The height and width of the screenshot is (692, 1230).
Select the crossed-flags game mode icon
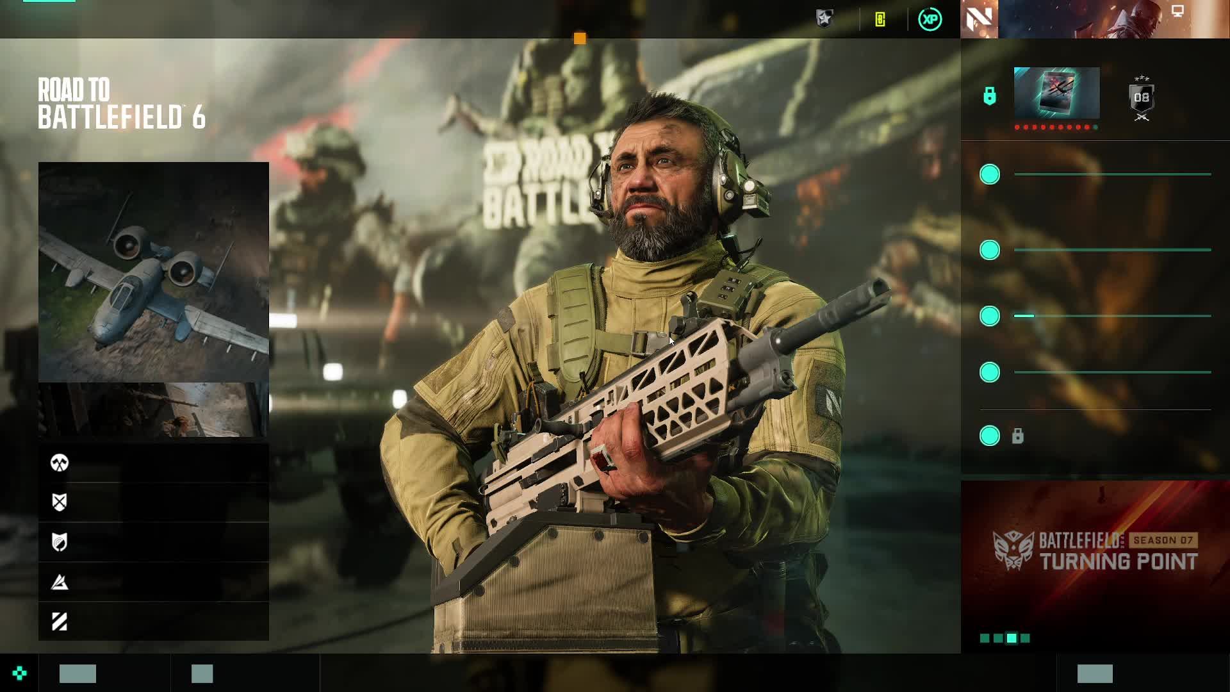[60, 463]
